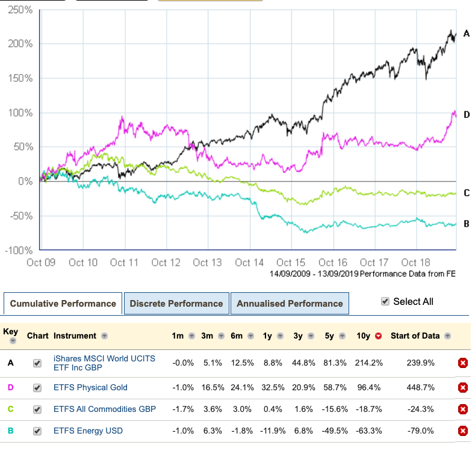The image size is (475, 451).
Task: Remove iShares MSCI World row with red X
Action: 462,363
